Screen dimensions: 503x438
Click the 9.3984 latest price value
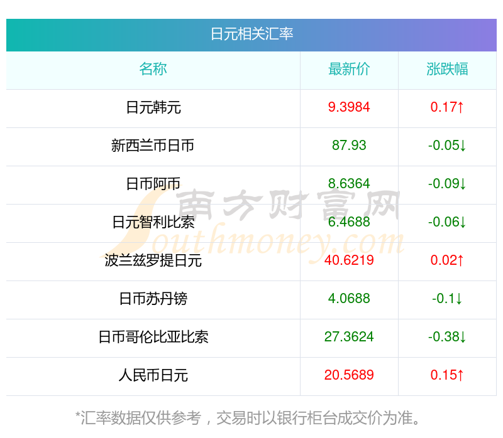349,107
